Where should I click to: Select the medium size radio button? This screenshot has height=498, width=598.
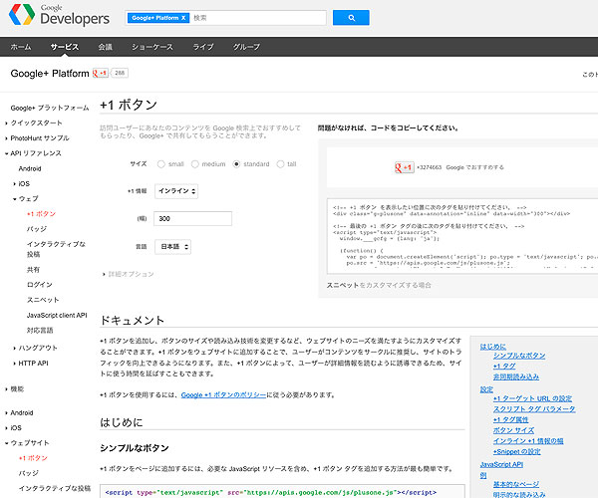point(195,164)
